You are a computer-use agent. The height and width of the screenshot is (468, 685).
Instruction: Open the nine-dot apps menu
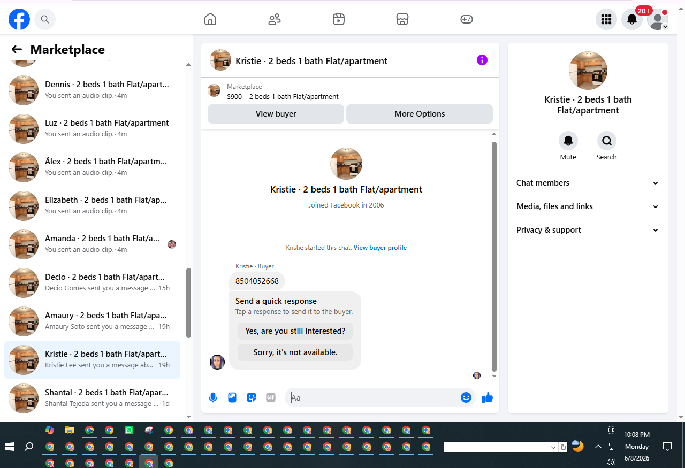pyautogui.click(x=606, y=19)
